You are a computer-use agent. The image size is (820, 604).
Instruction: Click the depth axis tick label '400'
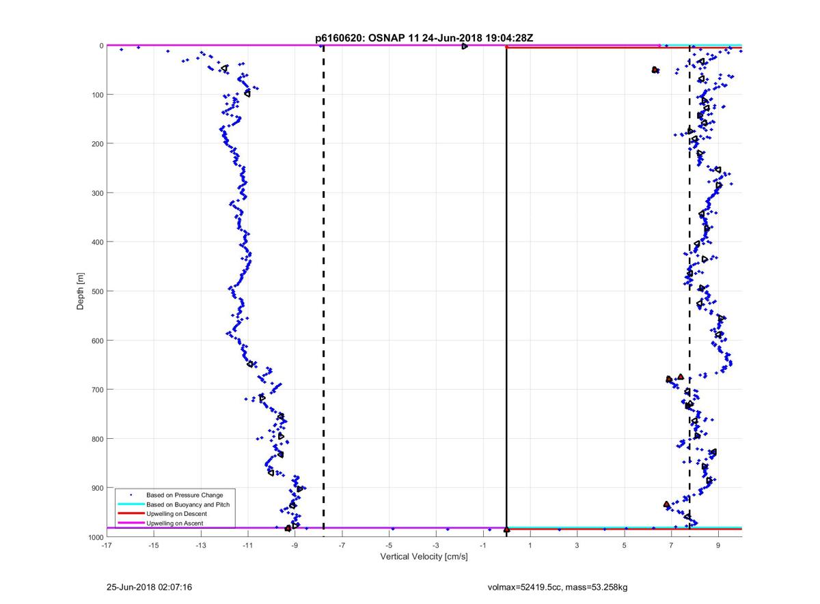97,242
